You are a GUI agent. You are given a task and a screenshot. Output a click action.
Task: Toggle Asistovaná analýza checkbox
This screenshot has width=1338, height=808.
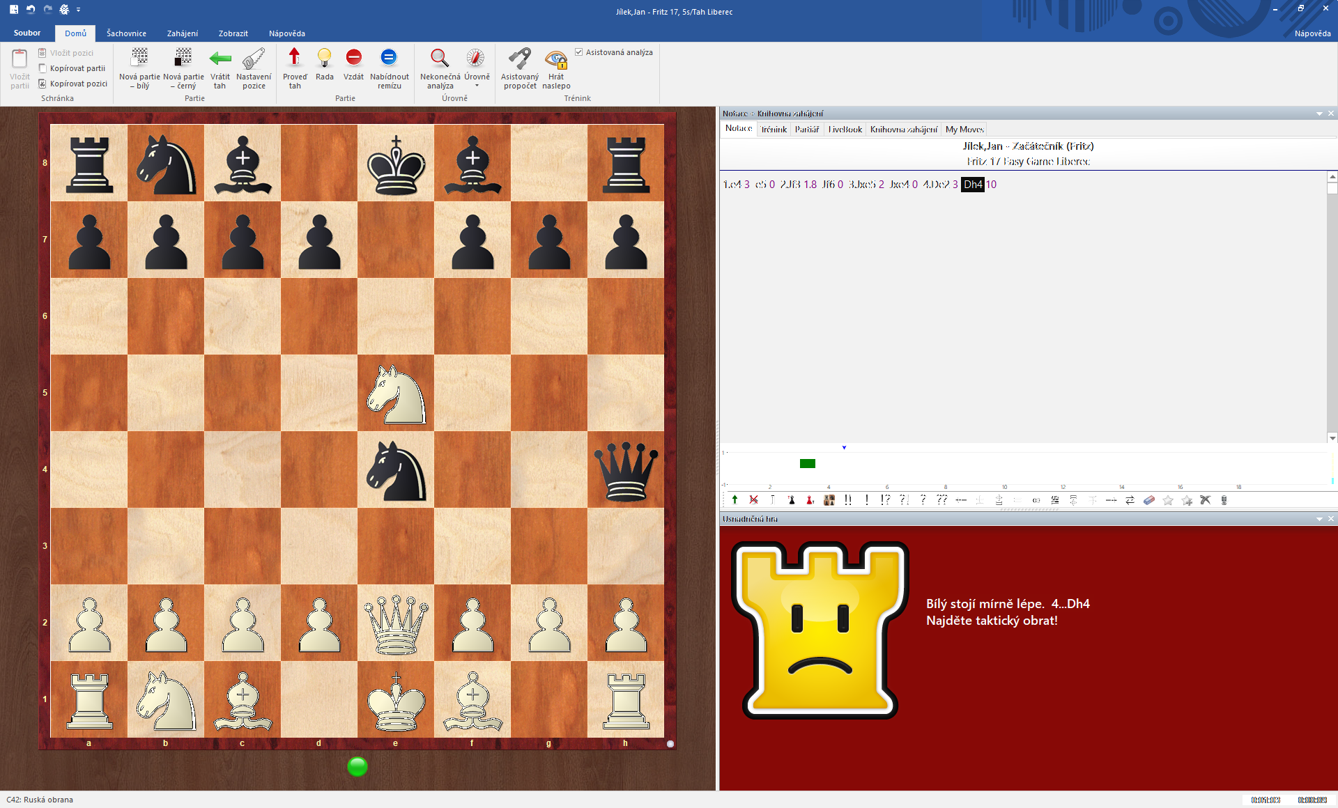tap(579, 52)
